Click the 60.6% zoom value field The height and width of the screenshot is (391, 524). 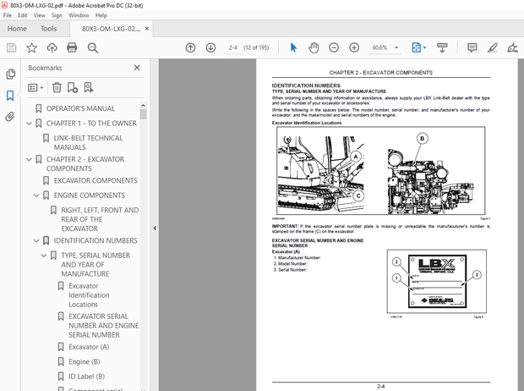[379, 48]
